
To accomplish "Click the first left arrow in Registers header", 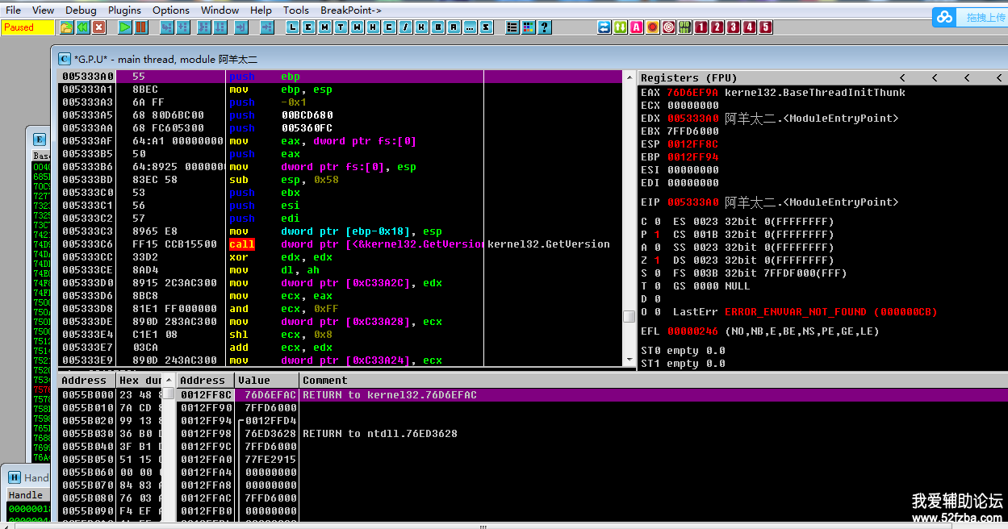I will click(901, 78).
